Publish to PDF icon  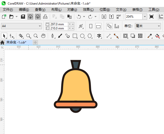coord(119,17)
